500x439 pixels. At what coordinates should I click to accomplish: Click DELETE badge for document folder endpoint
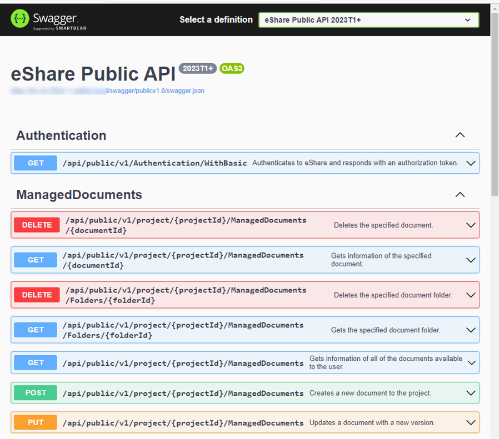[37, 295]
